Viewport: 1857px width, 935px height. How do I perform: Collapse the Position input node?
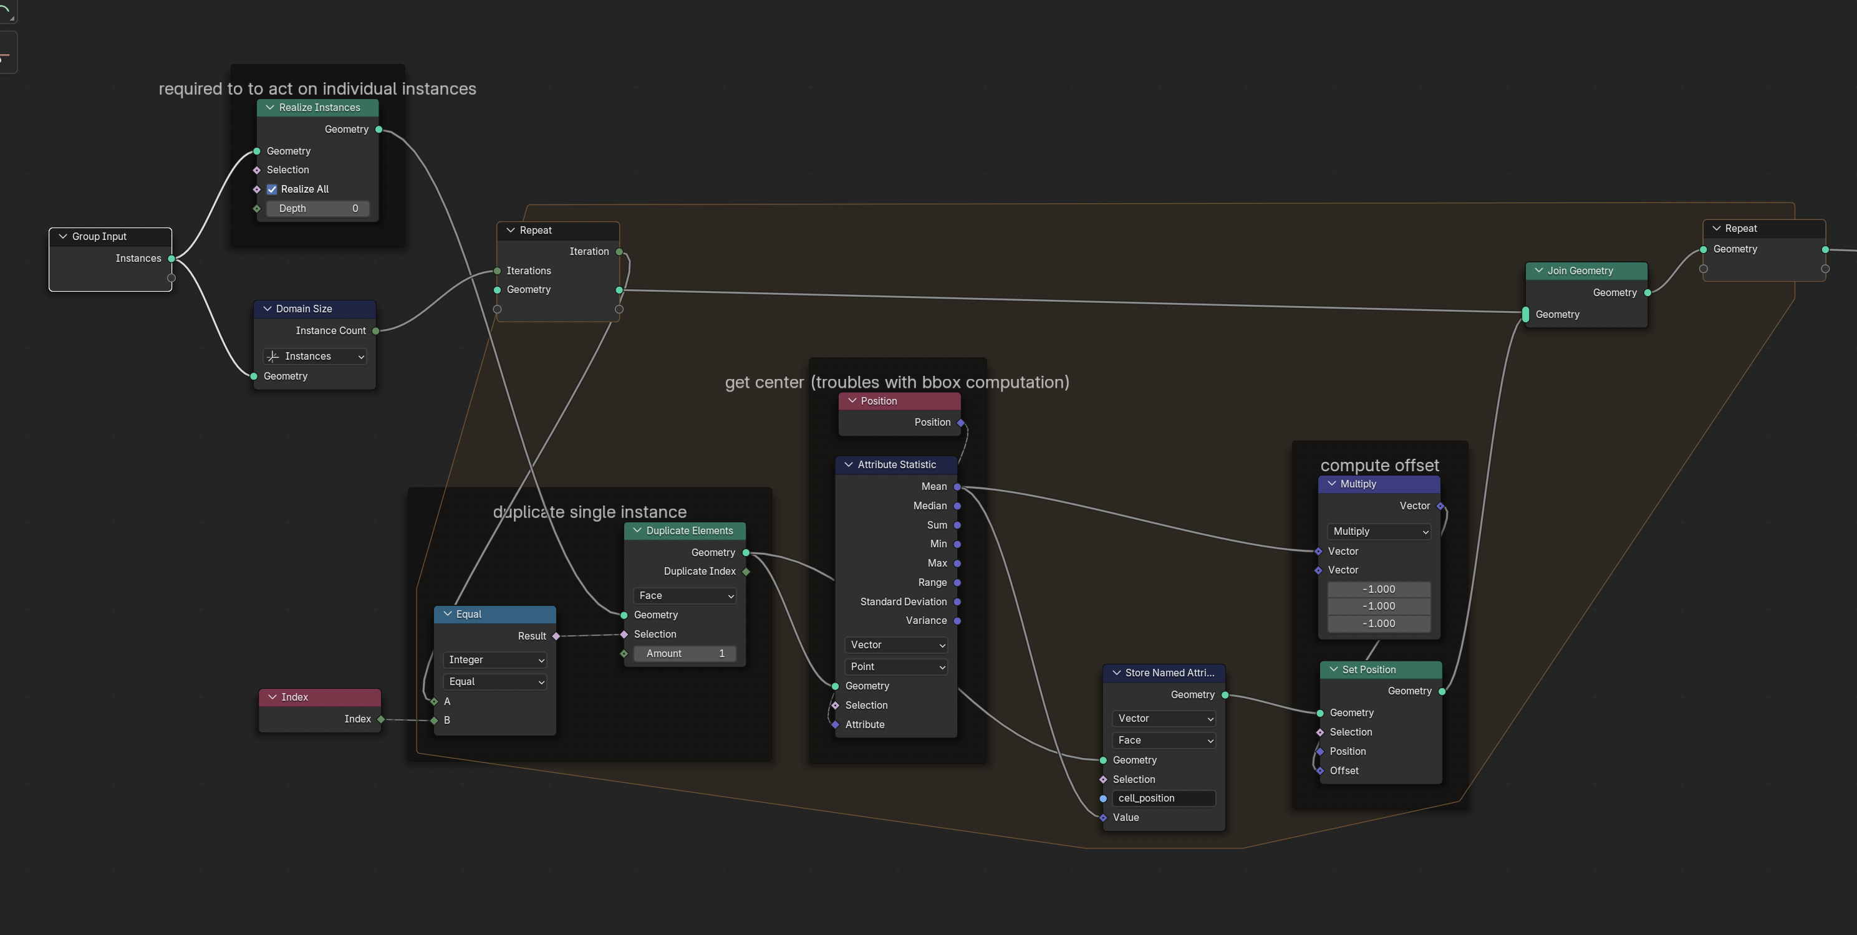(852, 401)
